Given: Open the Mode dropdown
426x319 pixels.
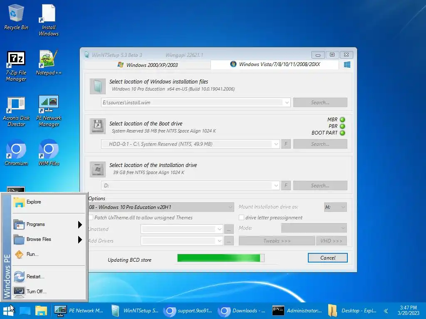Looking at the screenshot, I should [x=314, y=228].
